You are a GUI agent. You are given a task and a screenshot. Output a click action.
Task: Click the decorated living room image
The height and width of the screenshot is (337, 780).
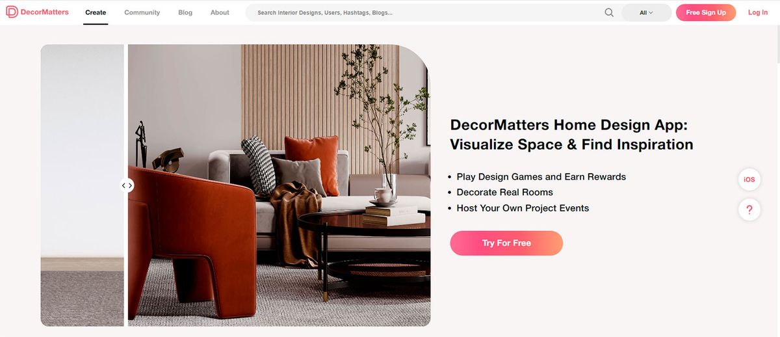pos(279,185)
